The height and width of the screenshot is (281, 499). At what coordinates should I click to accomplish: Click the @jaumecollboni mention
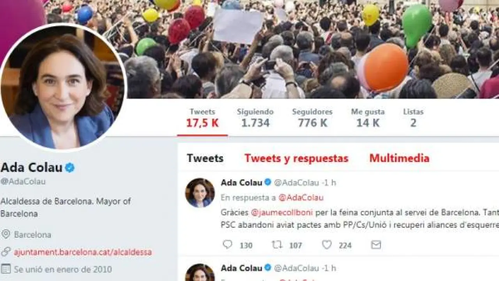[281, 213]
